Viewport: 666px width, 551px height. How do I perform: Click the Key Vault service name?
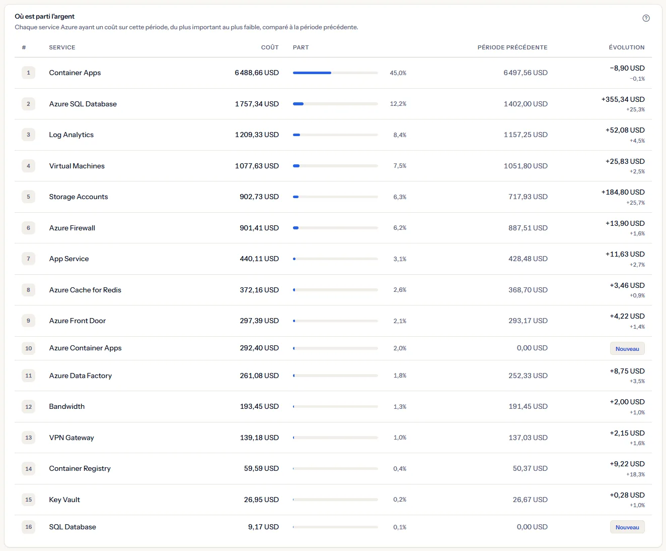[64, 500]
